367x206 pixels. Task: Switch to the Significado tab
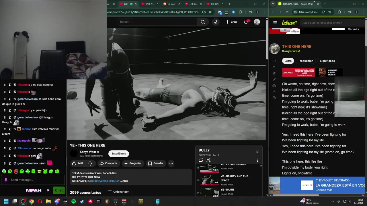[327, 61]
